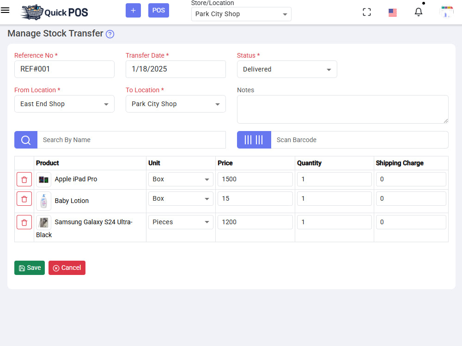Open the Status dropdown showing Delivered
The height and width of the screenshot is (346, 462).
pyautogui.click(x=287, y=69)
